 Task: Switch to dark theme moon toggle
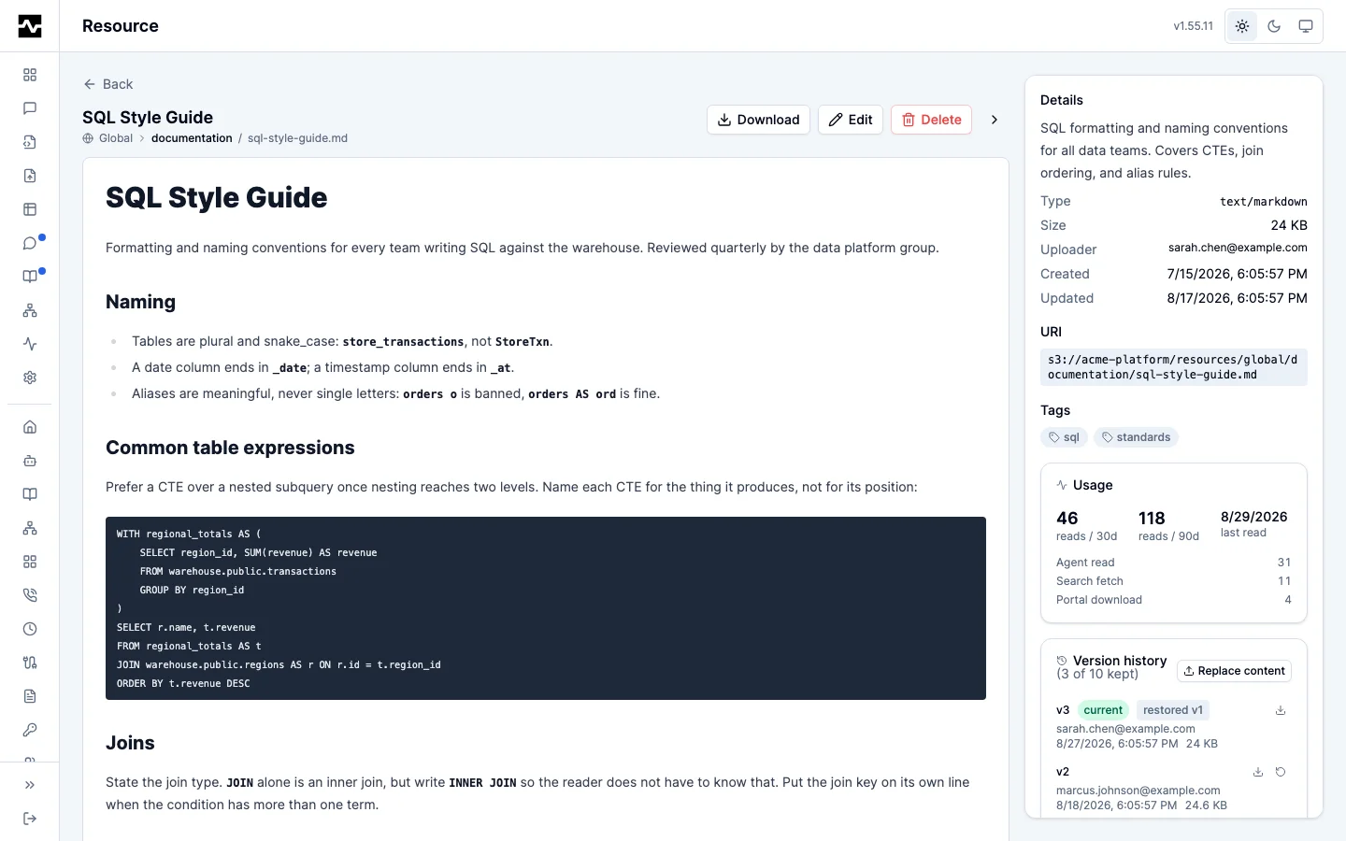click(x=1274, y=26)
